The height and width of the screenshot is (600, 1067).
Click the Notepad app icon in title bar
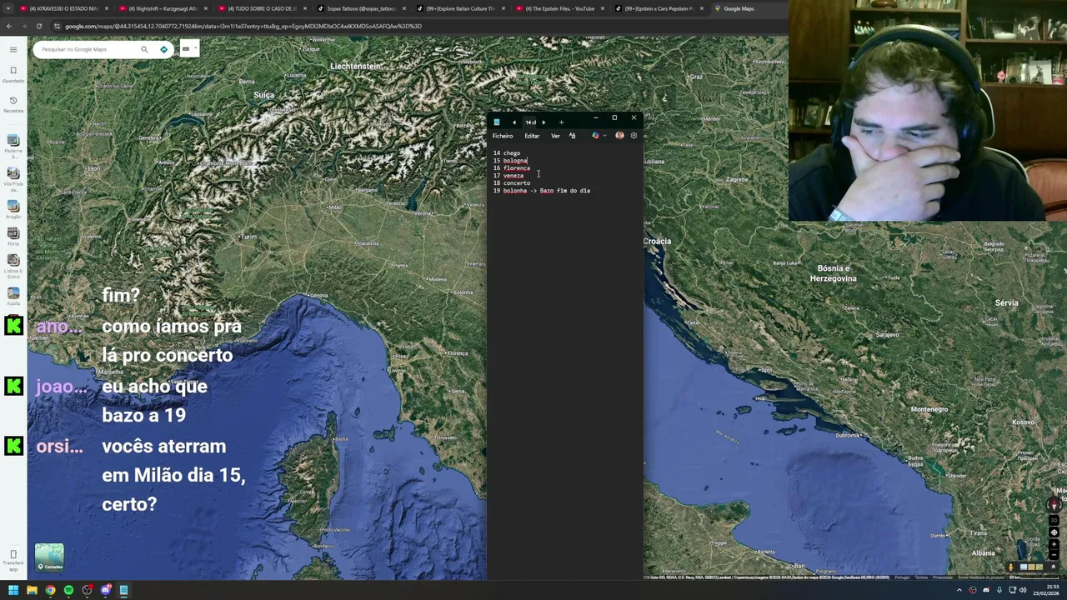(497, 122)
